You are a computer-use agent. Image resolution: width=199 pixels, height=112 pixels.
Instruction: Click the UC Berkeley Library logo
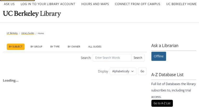click(32, 13)
